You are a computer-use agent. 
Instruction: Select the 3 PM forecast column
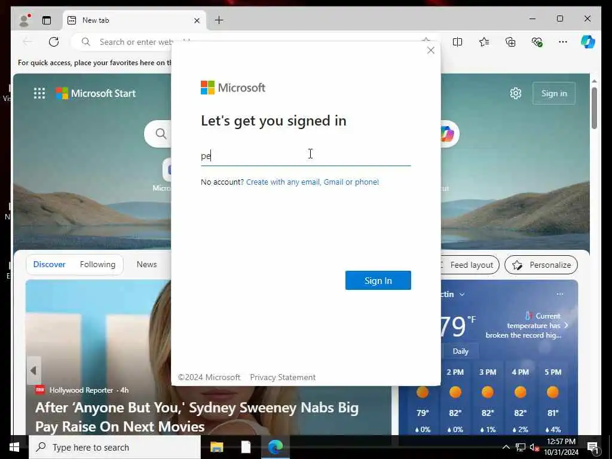click(488, 401)
